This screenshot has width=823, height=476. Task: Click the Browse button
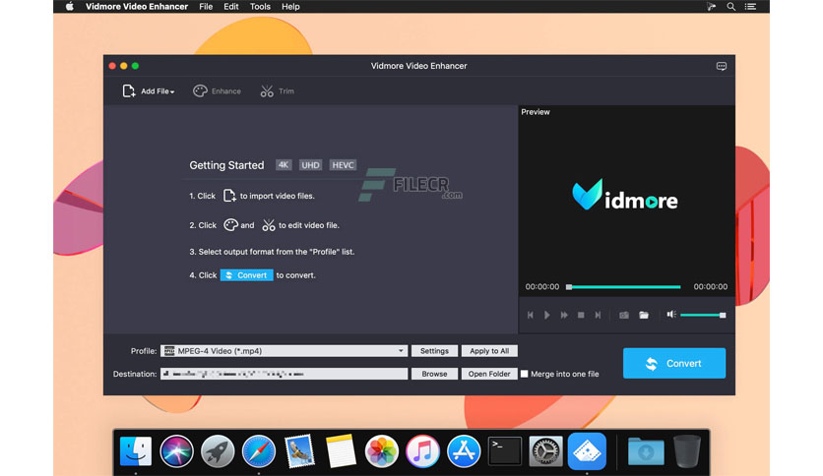[x=434, y=374]
